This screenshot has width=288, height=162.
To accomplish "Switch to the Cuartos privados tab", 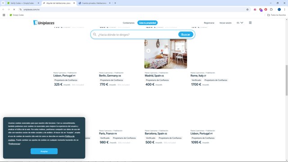I will [x=94, y=3].
